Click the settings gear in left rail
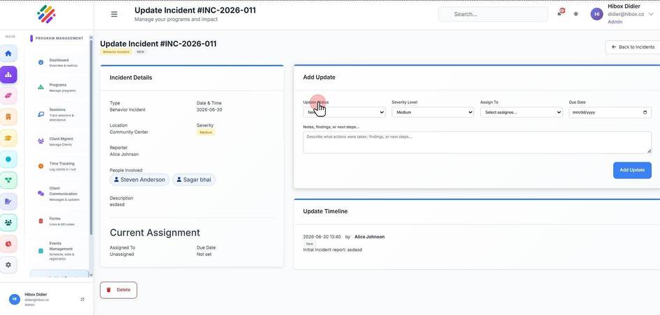The height and width of the screenshot is (315, 660). point(8,265)
